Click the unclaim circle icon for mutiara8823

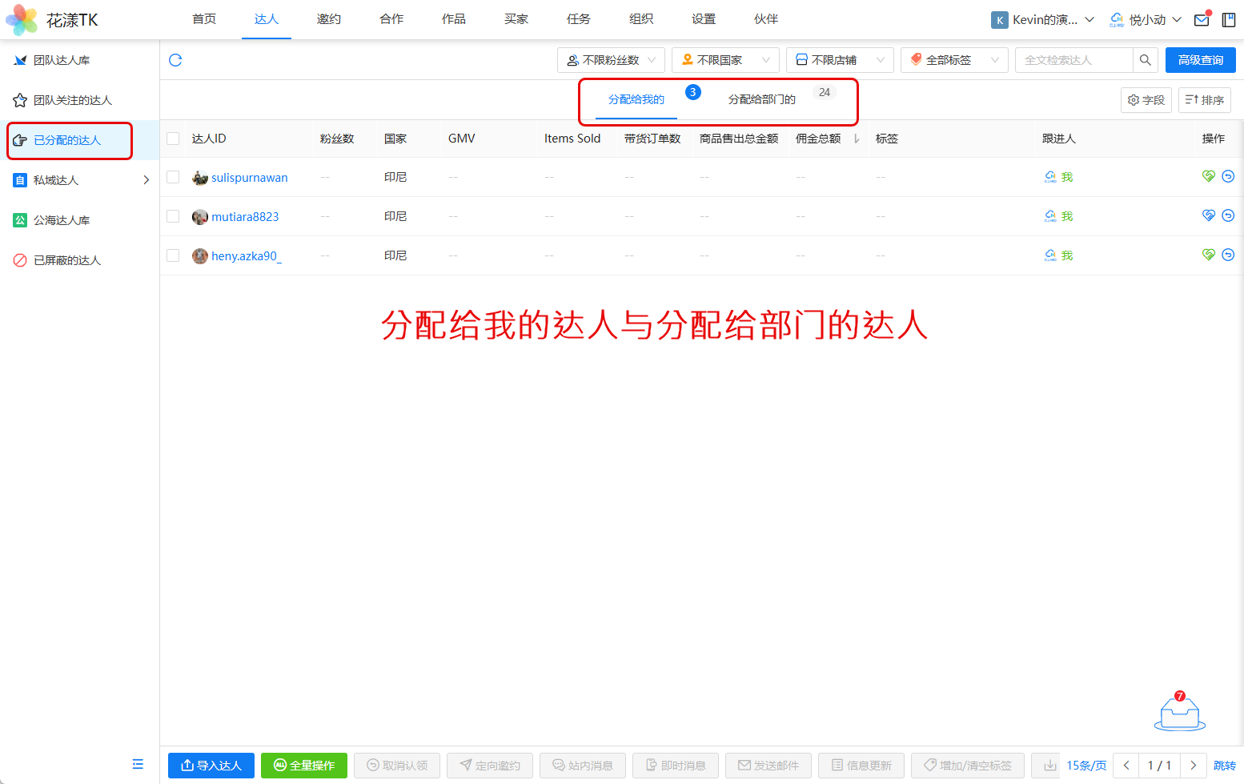[1228, 215]
